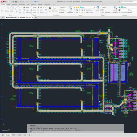137x137 pixels.
Task: Open the Insert block tool
Action: [x=97, y=9]
